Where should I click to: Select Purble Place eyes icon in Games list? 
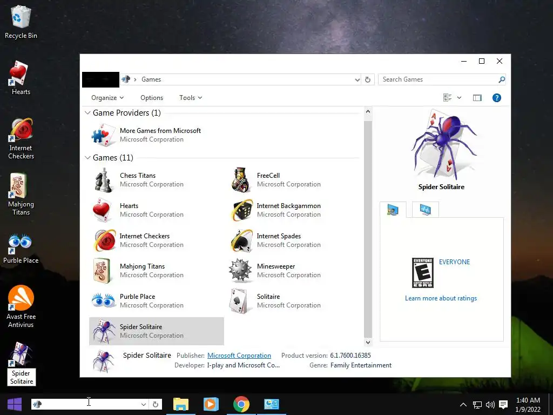[x=103, y=300]
